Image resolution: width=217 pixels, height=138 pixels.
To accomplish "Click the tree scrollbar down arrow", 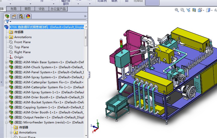I will (x=86, y=136).
